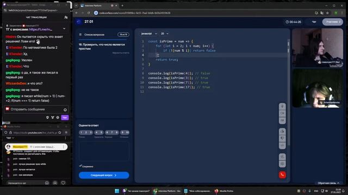
Task: Rate the answer with score 2
Action: click(x=86, y=132)
